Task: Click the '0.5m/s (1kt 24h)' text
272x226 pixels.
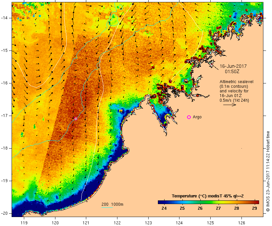Action: (x=235, y=100)
